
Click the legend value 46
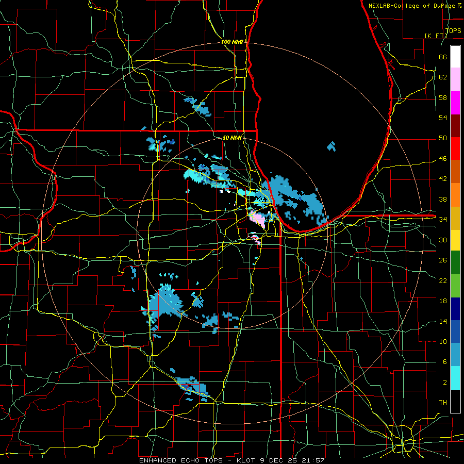(443, 159)
